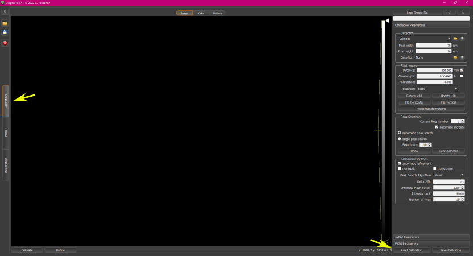Click the lower triangle marker of the histogram
The height and width of the screenshot is (256, 473).
tap(387, 241)
